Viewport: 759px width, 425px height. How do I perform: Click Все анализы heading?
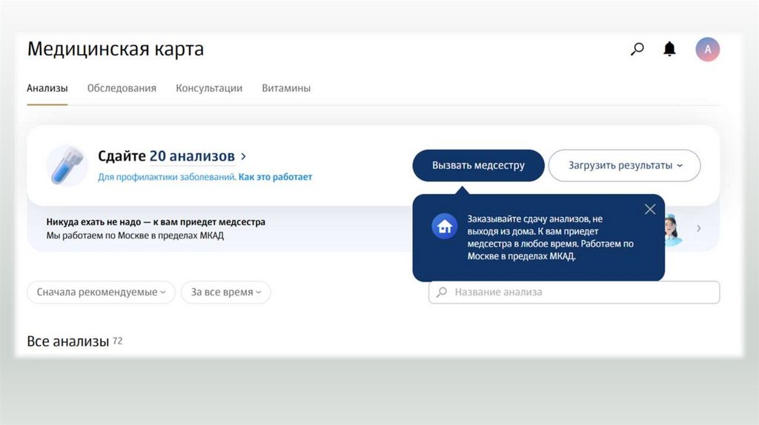(x=67, y=341)
